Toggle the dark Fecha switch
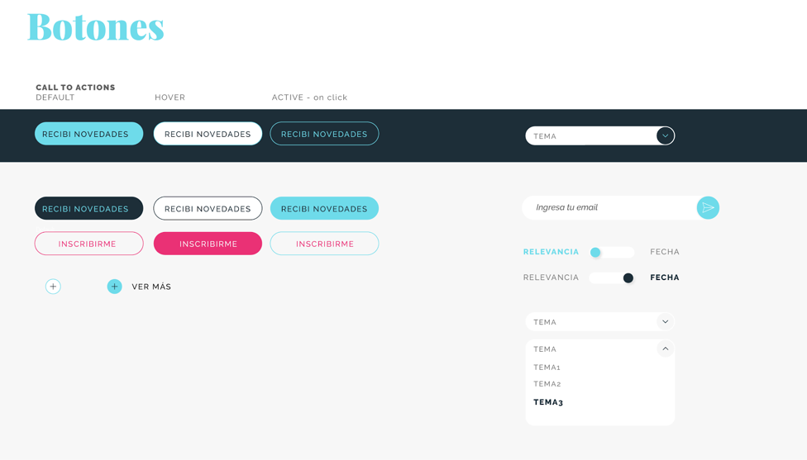807x460 pixels. 613,278
